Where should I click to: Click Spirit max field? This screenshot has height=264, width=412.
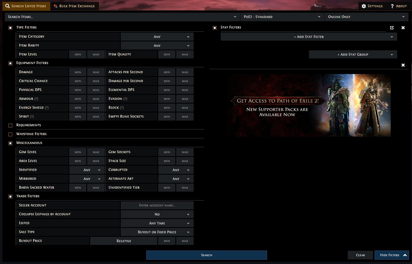click(x=96, y=117)
